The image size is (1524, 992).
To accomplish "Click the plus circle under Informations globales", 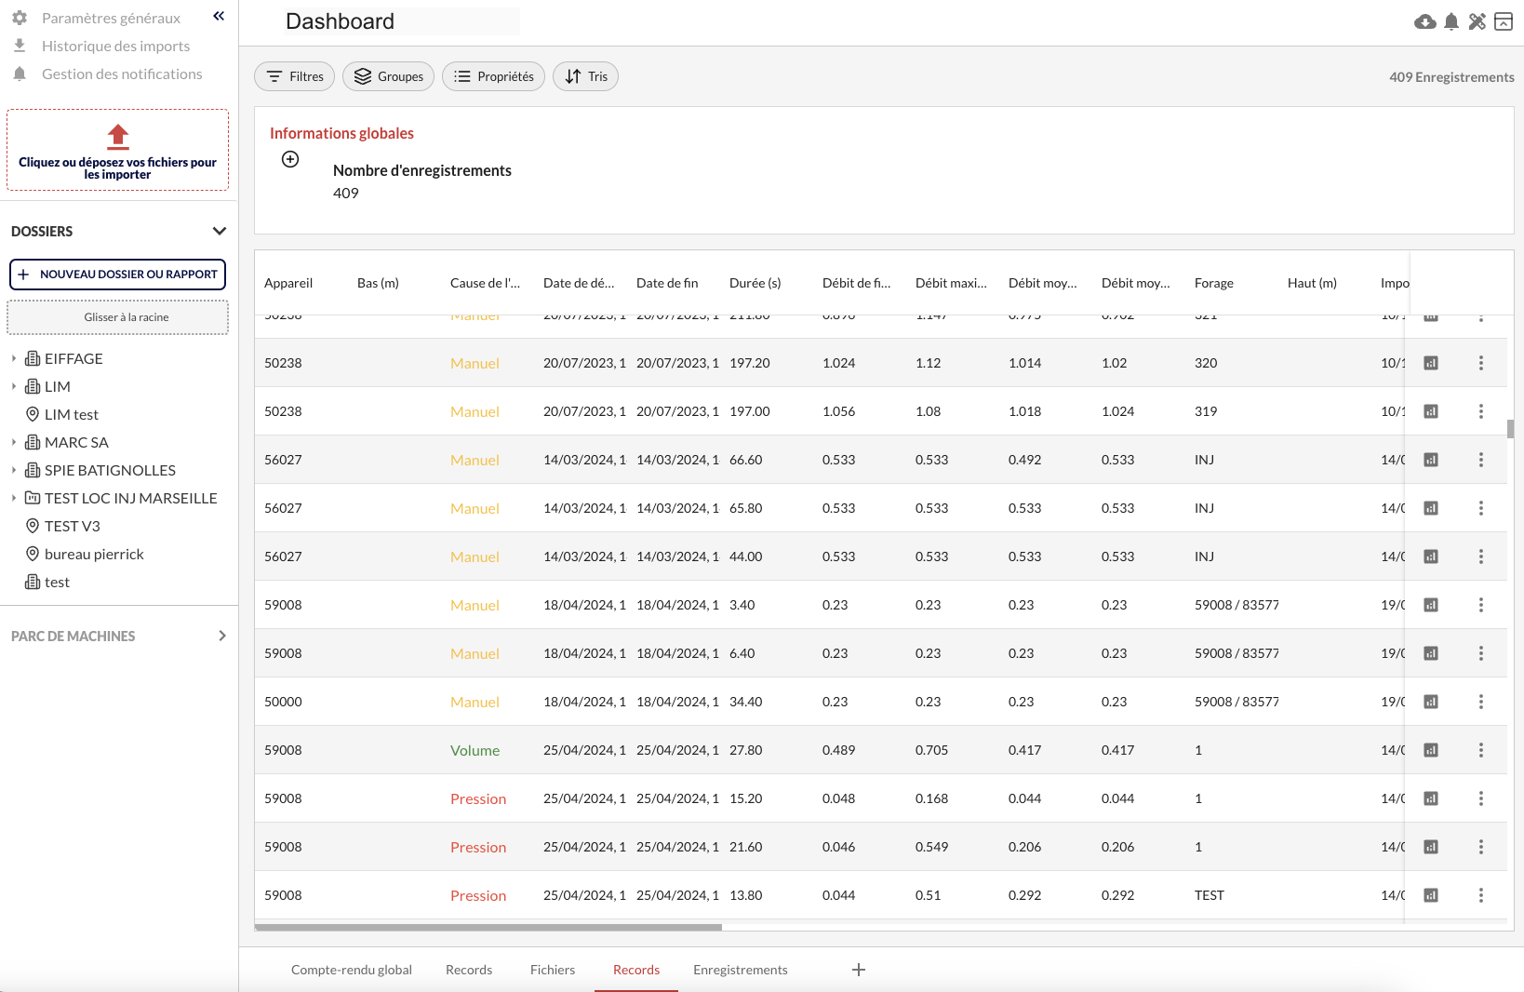I will click(x=290, y=159).
